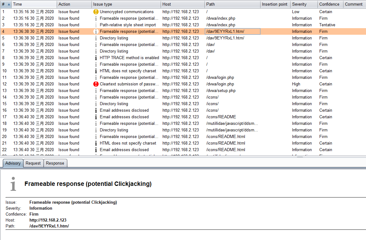Click the info icon for row 5 Directory listing
Viewport: 366px width, 240px height.
[96, 38]
